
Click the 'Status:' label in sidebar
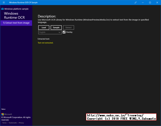tap(3, 109)
